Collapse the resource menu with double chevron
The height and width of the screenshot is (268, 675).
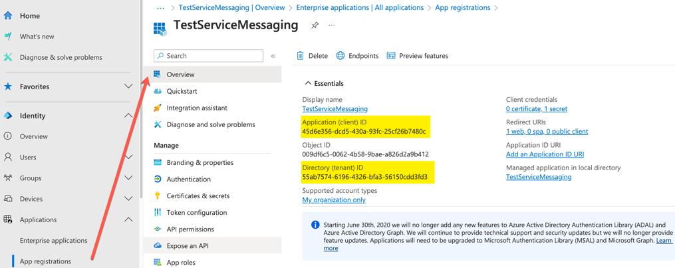tap(273, 57)
